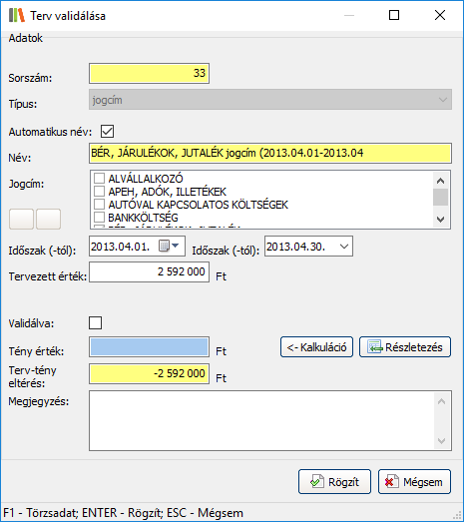Click down arrow of Jogcím list scrollbar
The height and width of the screenshot is (522, 464).
coord(441,220)
